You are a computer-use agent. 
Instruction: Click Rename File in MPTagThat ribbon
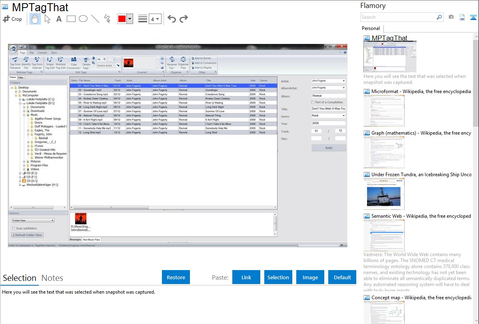coord(172,63)
